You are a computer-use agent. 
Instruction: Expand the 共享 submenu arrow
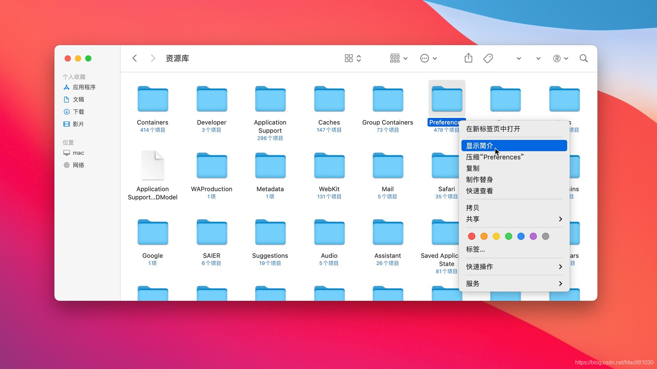coord(560,219)
